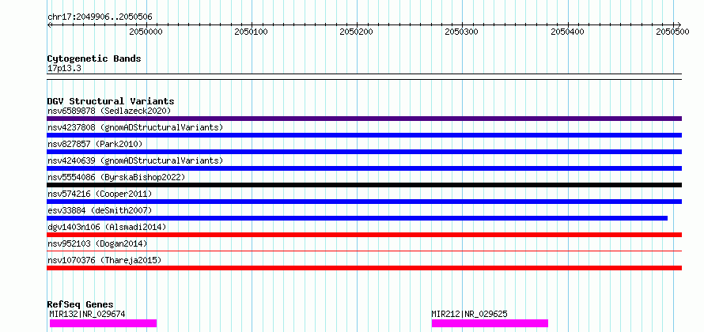Select the blue bar under nsv574216

pos(364,202)
